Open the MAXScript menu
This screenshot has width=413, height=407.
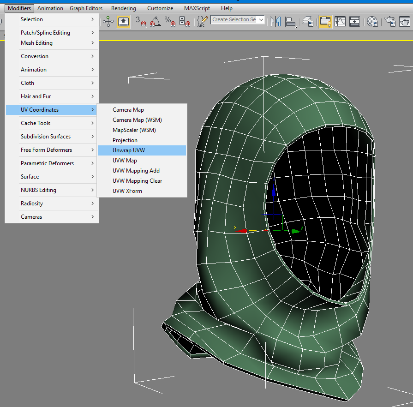(x=197, y=8)
